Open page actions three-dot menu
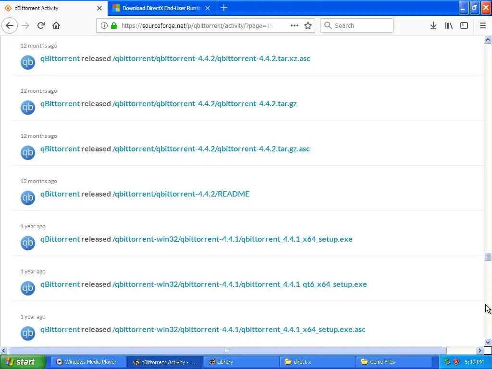Image resolution: width=492 pixels, height=369 pixels. click(x=295, y=25)
